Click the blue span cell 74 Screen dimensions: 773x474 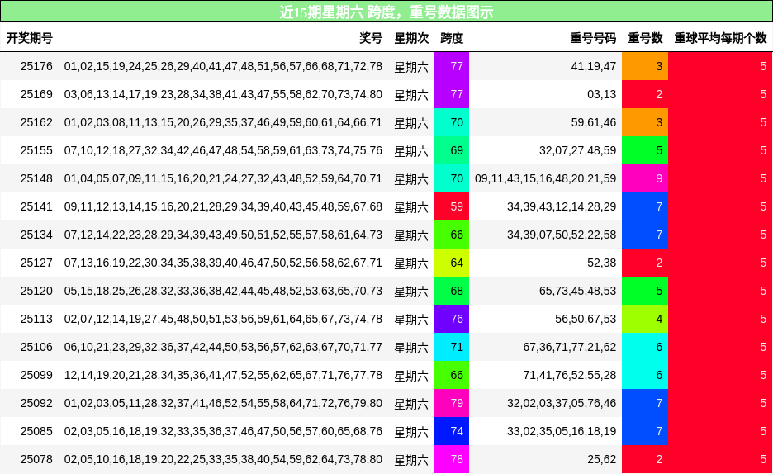tap(452, 431)
